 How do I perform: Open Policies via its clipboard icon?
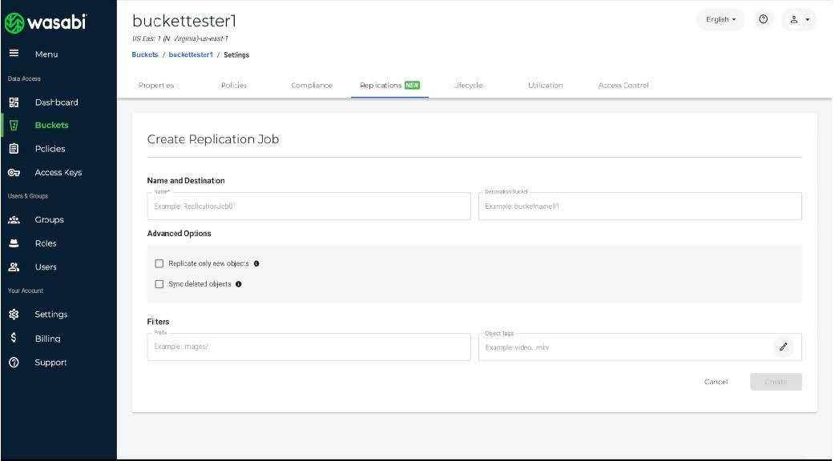14,149
